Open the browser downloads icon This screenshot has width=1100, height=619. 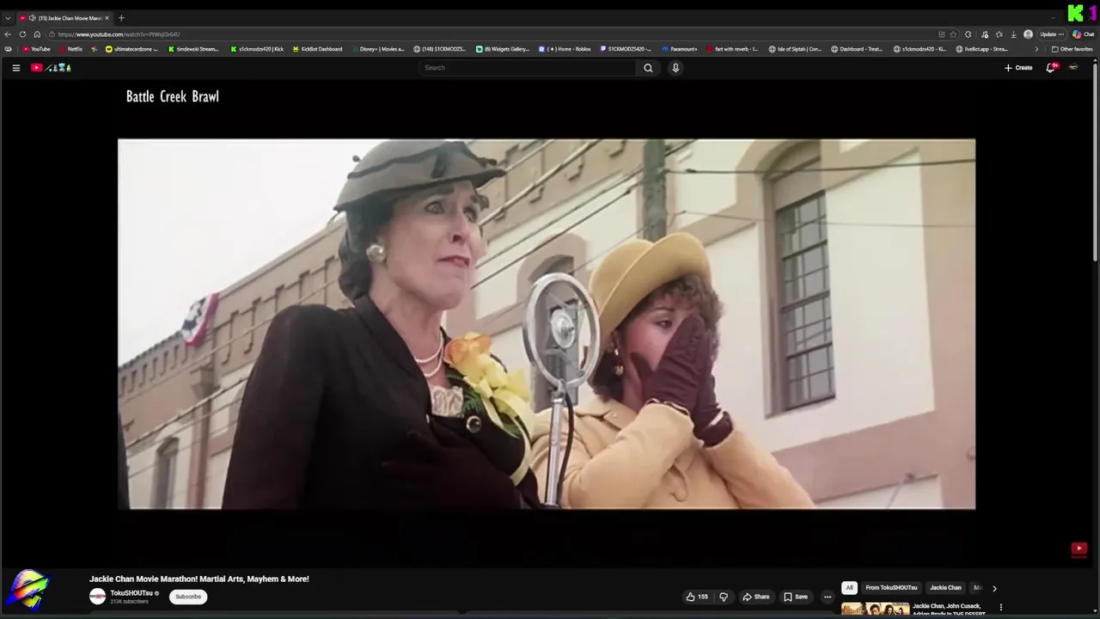tap(1014, 34)
